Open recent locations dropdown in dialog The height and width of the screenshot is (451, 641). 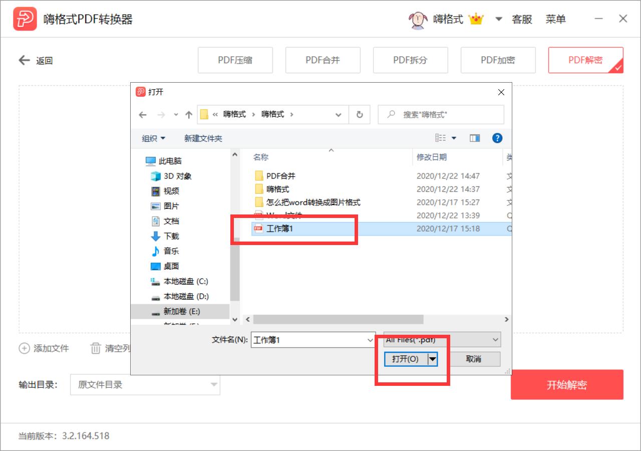(176, 115)
